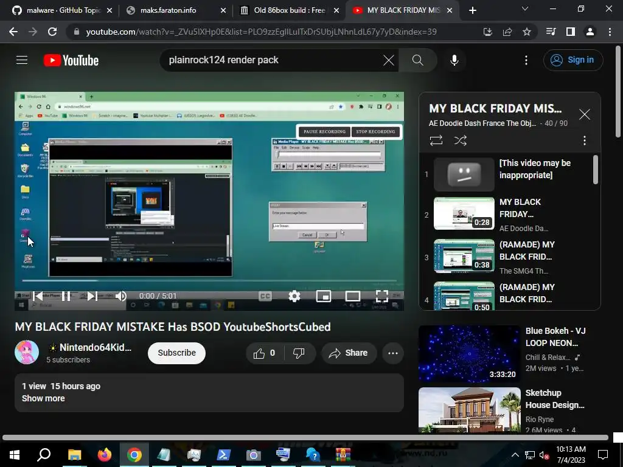Open the YouTube hamburger guide menu
The height and width of the screenshot is (467, 623).
pyautogui.click(x=22, y=60)
